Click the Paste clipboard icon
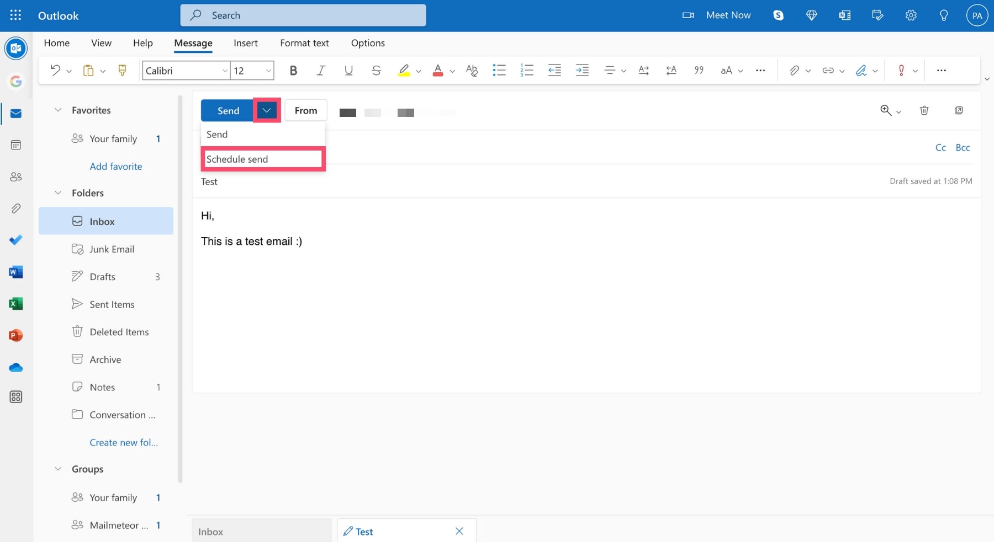Viewport: 994px width, 542px height. [x=88, y=70]
